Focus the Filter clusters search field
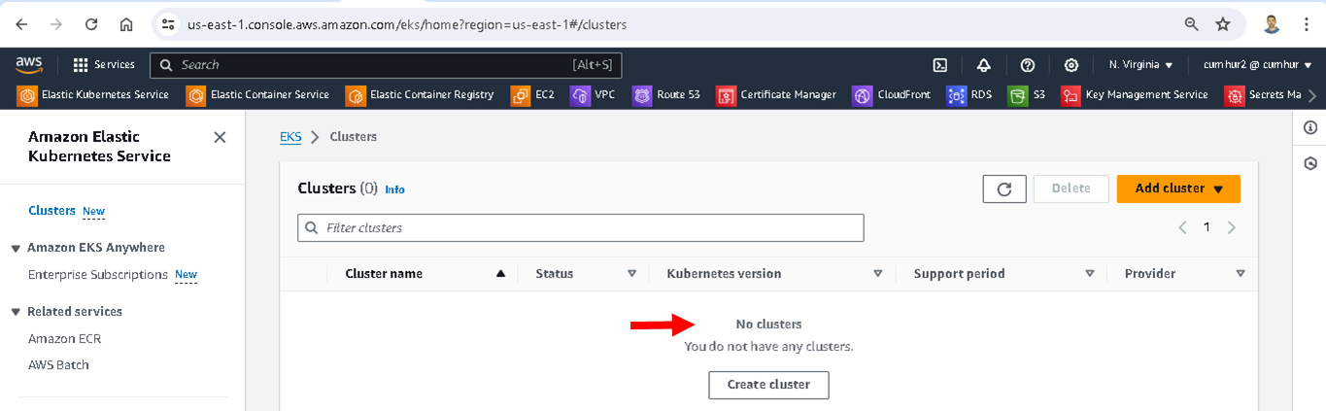This screenshot has height=411, width=1326. 581,227
